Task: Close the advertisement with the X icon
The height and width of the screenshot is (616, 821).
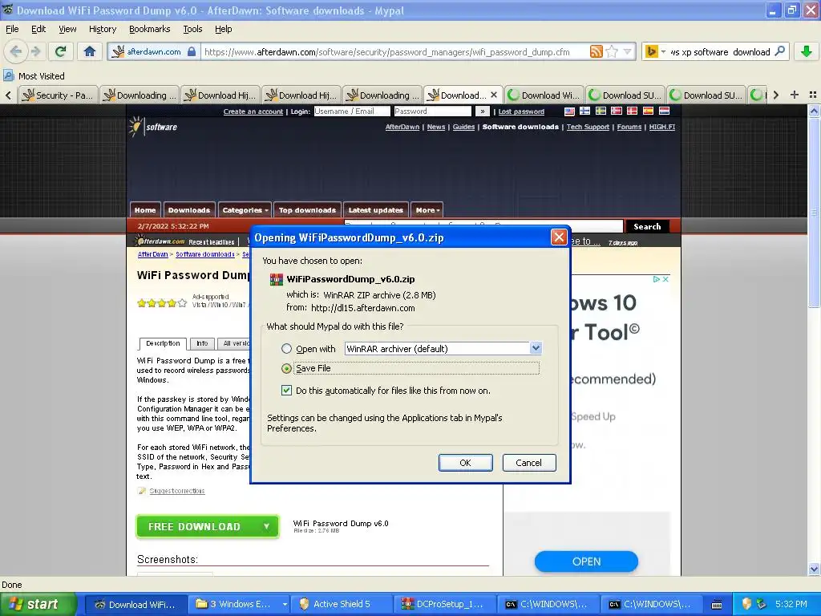Action: click(665, 279)
